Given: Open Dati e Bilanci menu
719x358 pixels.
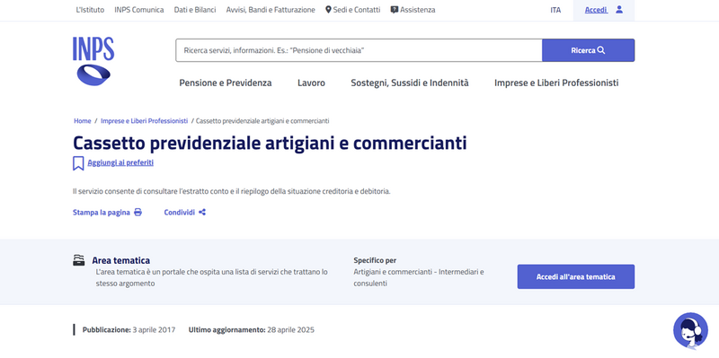Looking at the screenshot, I should pos(195,10).
